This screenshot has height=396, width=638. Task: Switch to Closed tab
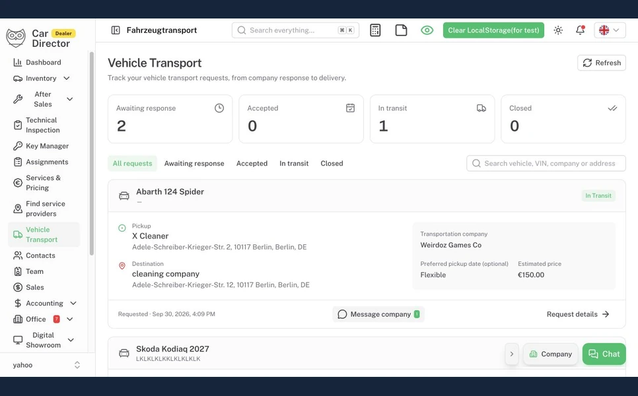tap(332, 164)
